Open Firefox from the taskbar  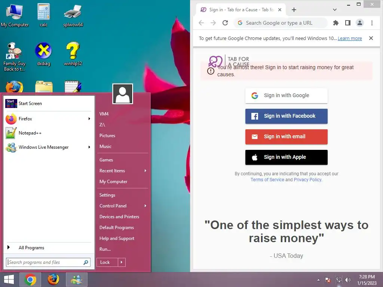click(x=53, y=280)
